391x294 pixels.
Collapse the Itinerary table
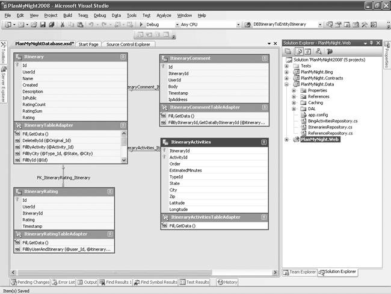[123, 57]
